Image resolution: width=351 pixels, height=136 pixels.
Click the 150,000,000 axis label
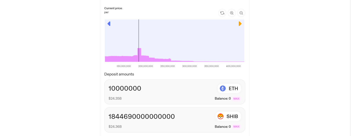123,66
